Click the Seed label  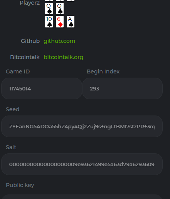coord(12,109)
